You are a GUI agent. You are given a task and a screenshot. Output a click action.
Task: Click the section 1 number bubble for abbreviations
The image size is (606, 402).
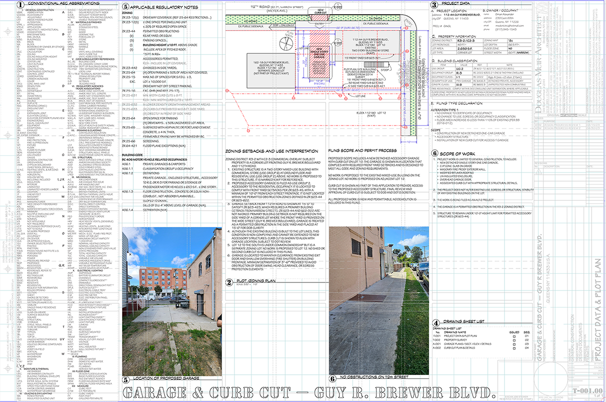[x=19, y=5]
